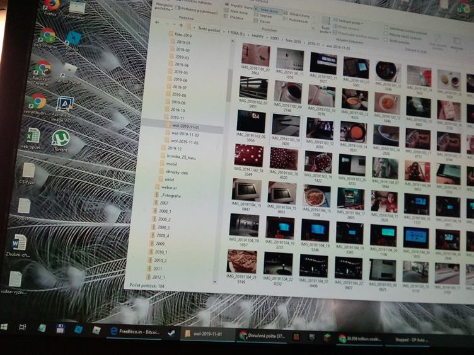Select the mobil folder in tree
The width and height of the screenshot is (474, 355).
(169, 164)
